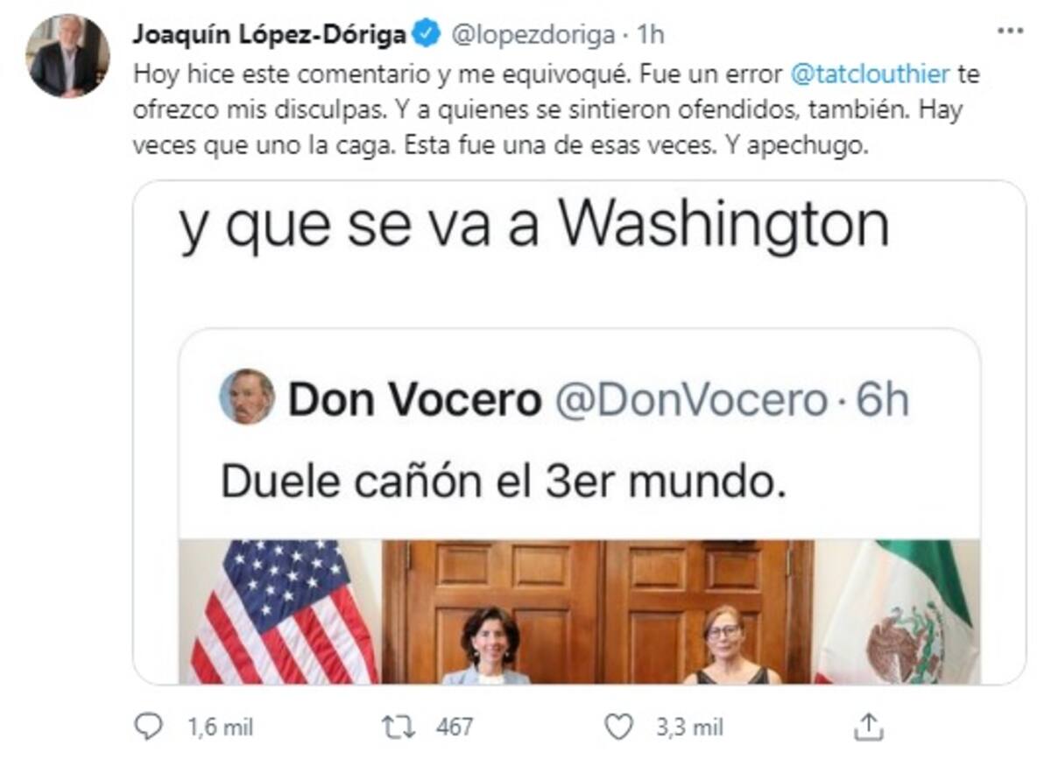
Task: Click the 467 retweet count
Action: tap(454, 727)
